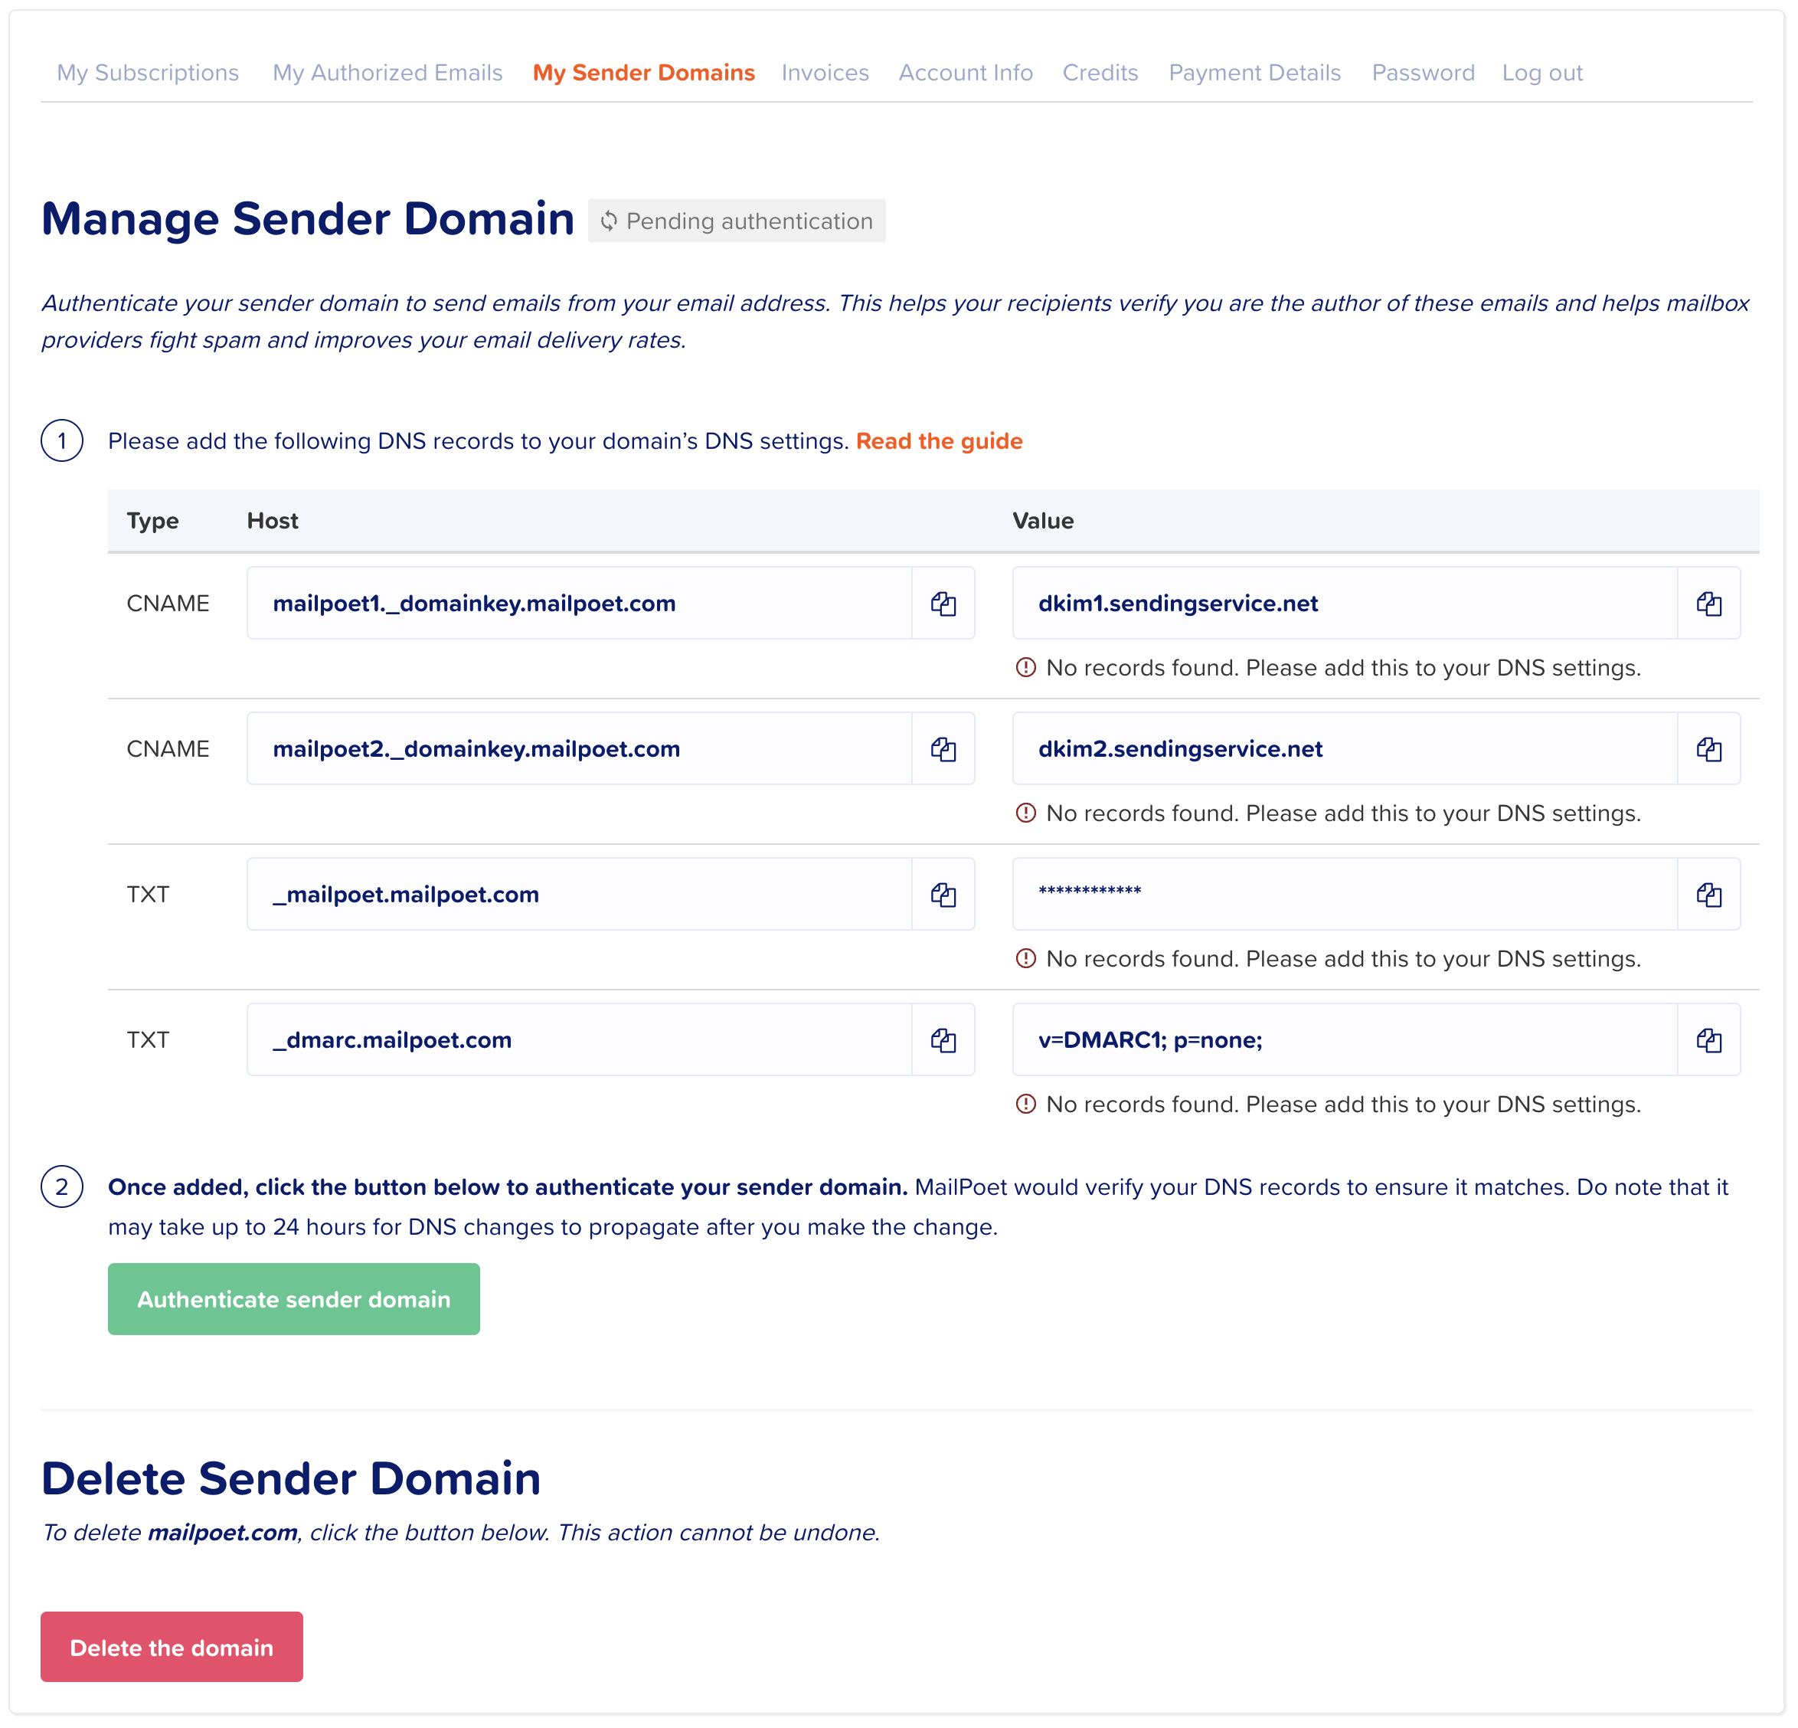The image size is (1798, 1728).
Task: Select the Credits tab
Action: click(x=1100, y=73)
